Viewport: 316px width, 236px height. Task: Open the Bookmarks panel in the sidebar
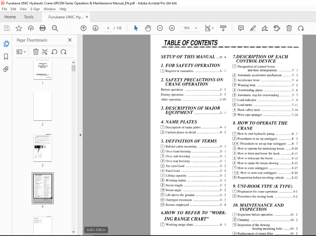(6, 57)
